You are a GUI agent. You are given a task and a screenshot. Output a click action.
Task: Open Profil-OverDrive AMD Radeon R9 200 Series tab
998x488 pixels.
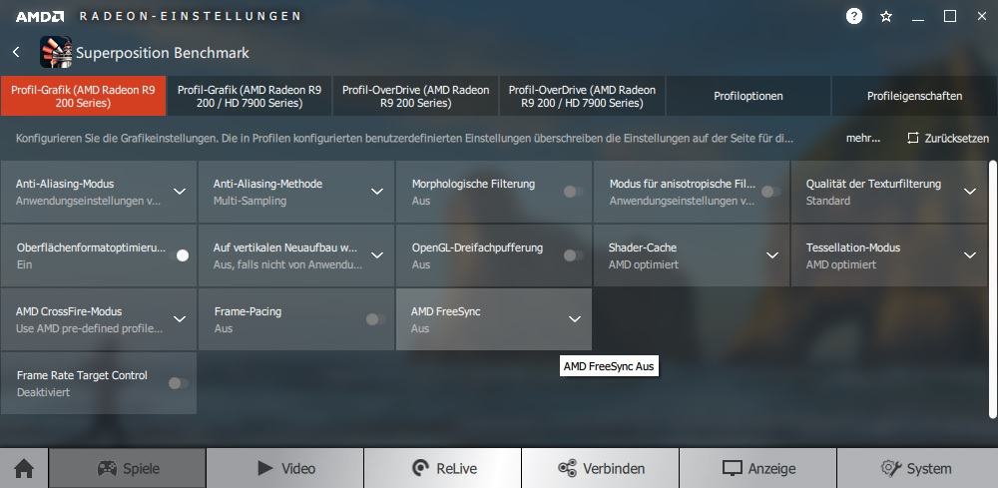click(415, 96)
